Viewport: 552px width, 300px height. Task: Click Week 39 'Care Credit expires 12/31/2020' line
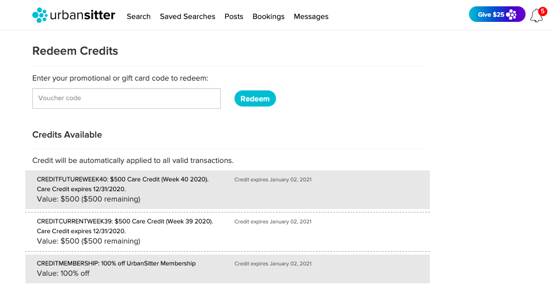[81, 231]
